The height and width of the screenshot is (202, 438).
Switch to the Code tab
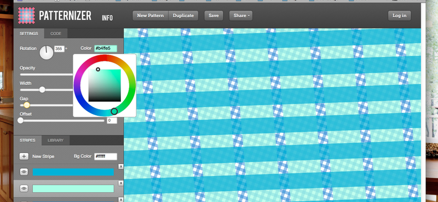tap(56, 33)
